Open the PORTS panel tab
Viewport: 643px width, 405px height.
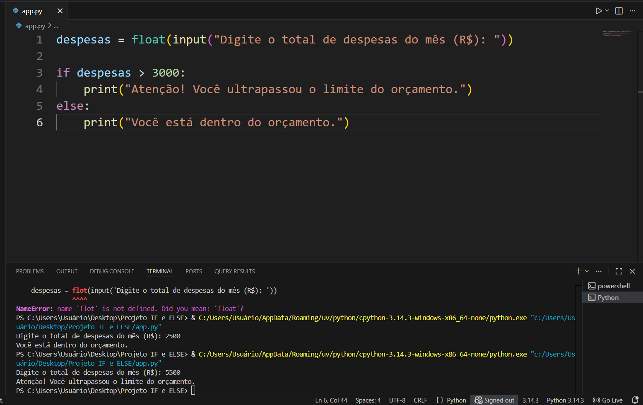pos(194,271)
